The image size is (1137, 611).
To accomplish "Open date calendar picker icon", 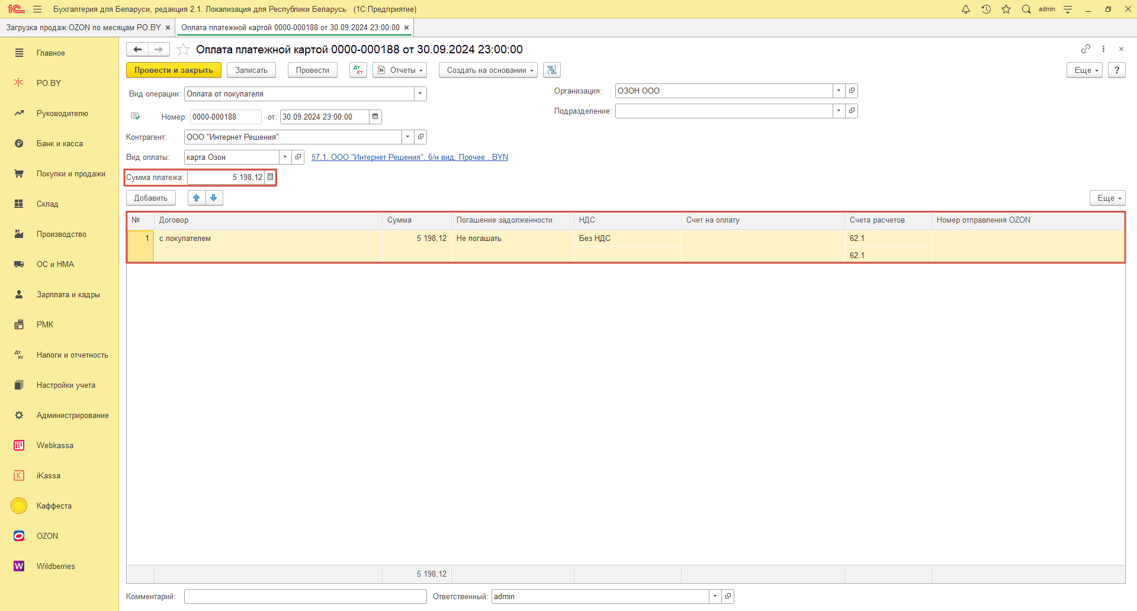I will [375, 117].
